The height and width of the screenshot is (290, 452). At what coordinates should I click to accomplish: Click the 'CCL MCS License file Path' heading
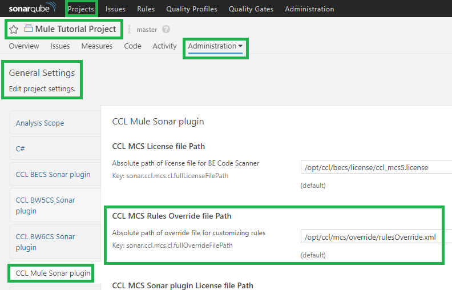coord(159,147)
